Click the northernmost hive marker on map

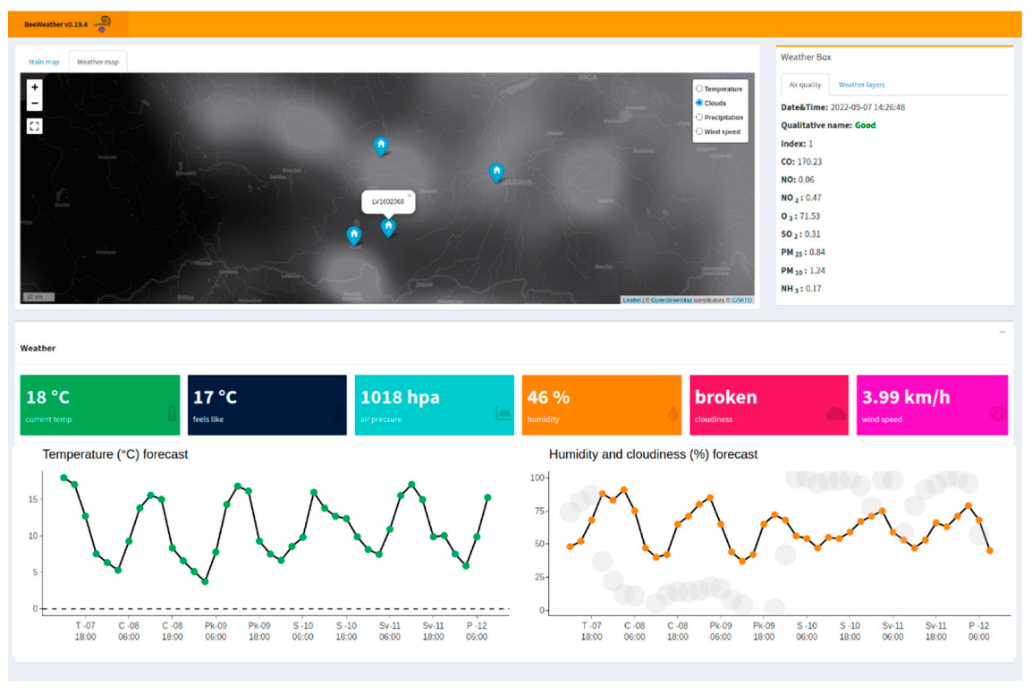381,145
